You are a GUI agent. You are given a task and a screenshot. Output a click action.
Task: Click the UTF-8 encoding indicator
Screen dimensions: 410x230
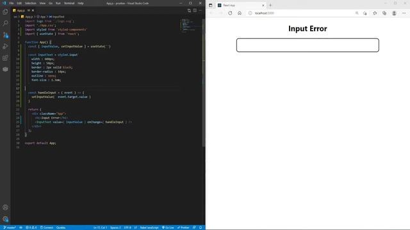127,227
